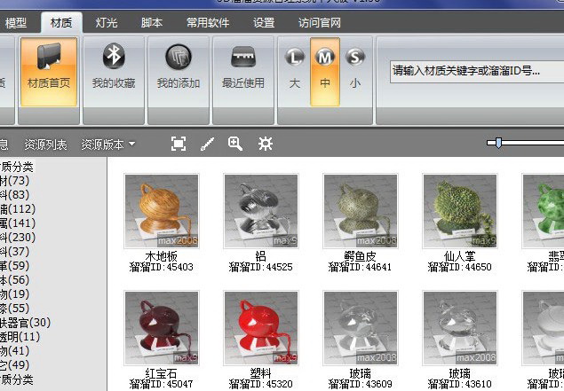Screen dimensions: 564x391
Task: Click the 资源列表 button
Action: pos(45,145)
